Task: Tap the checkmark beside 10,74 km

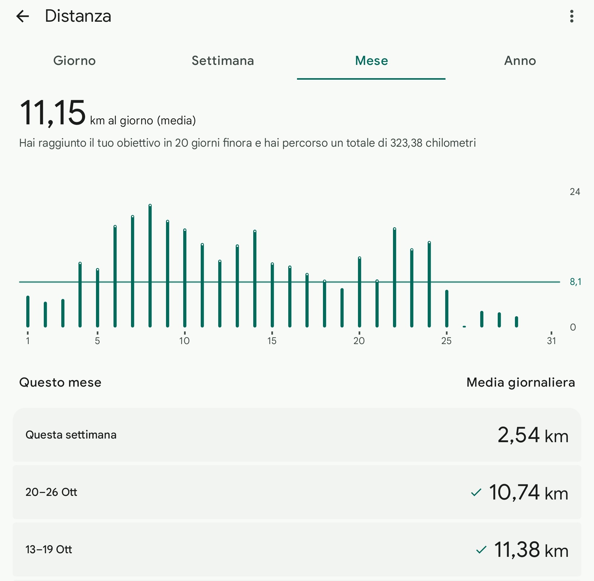Action: (476, 492)
